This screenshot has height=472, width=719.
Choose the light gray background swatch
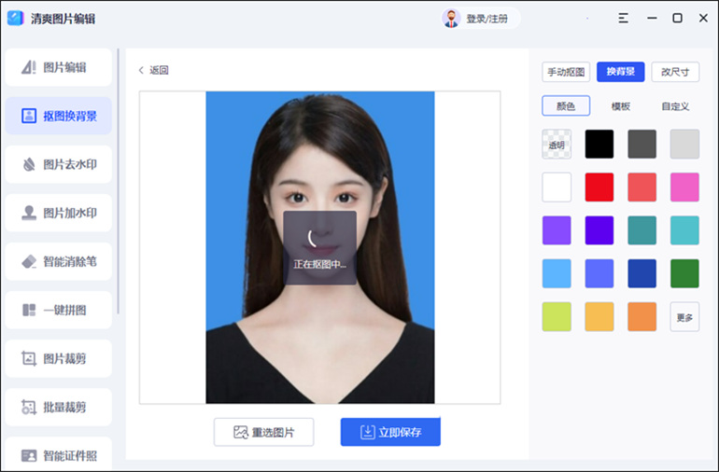(684, 145)
